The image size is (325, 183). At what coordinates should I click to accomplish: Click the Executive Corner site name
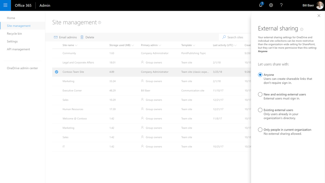pos(72,91)
